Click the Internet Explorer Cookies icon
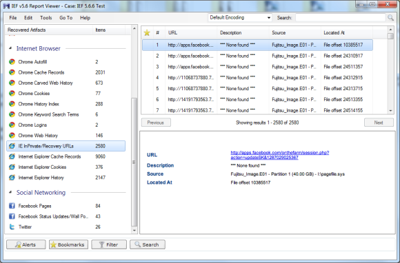 click(x=12, y=167)
